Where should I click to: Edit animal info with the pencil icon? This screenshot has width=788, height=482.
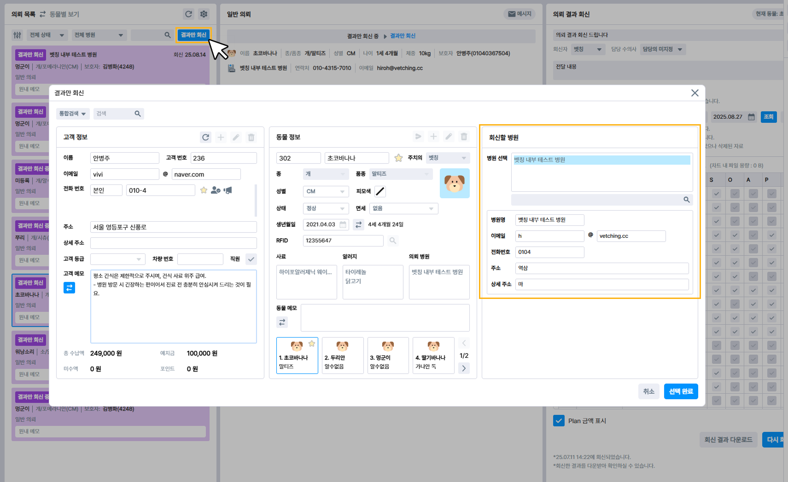click(449, 137)
